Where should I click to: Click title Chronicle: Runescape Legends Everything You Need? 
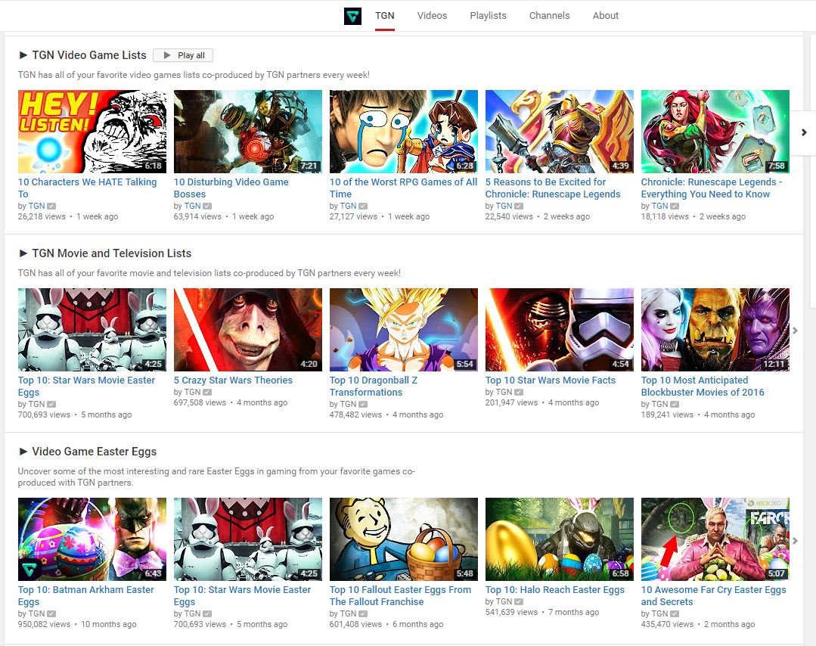[x=712, y=188]
